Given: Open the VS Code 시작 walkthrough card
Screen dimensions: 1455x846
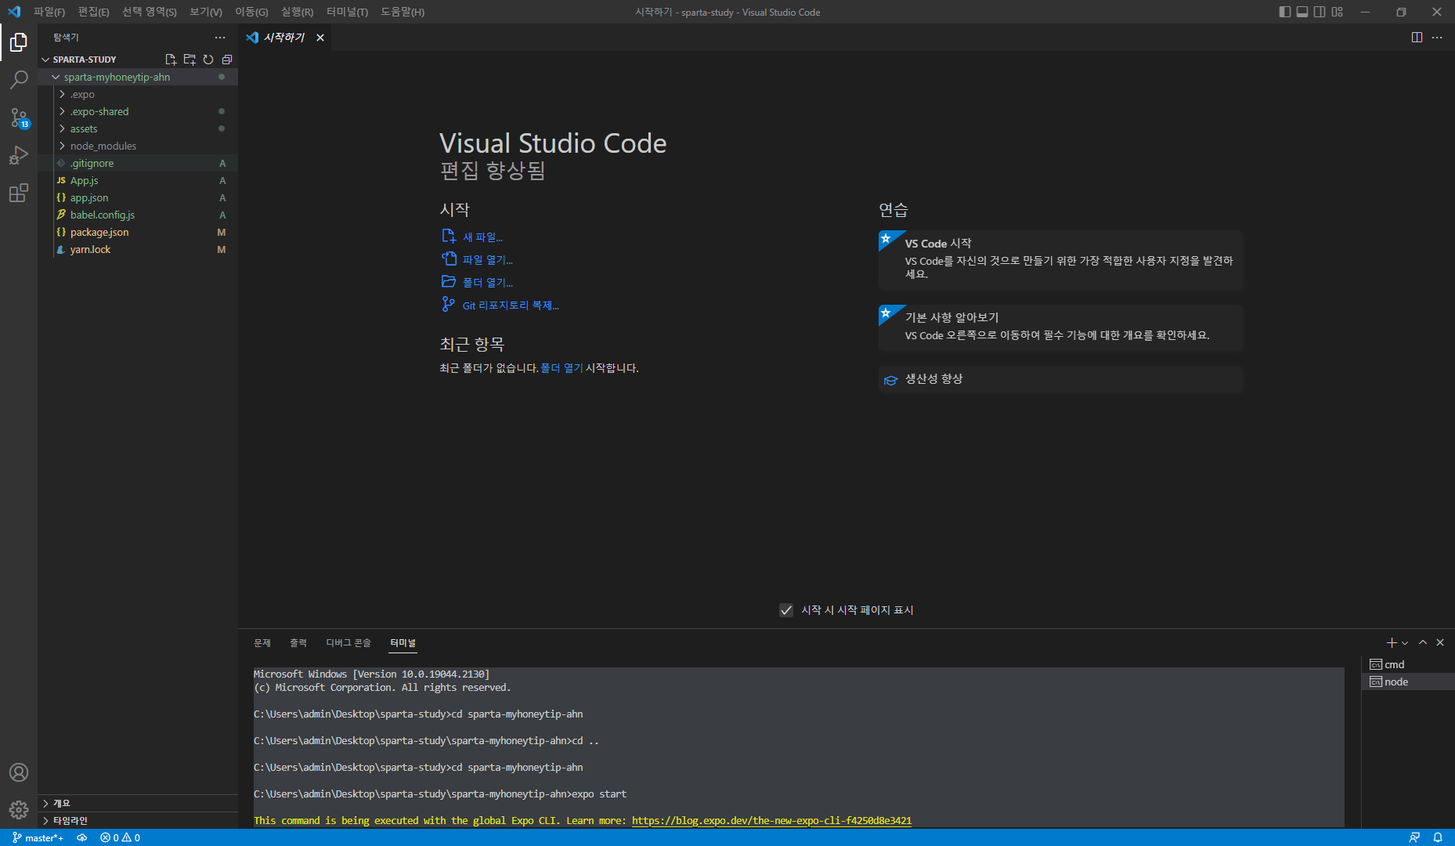Looking at the screenshot, I should (x=1061, y=260).
